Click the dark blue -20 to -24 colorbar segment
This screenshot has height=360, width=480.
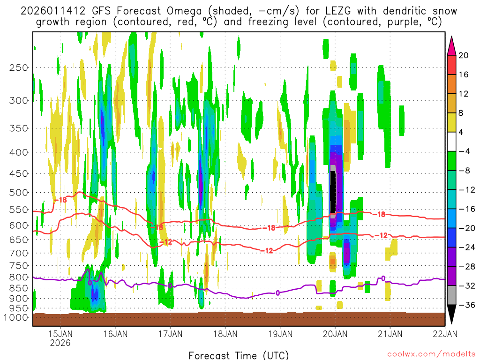(451, 238)
